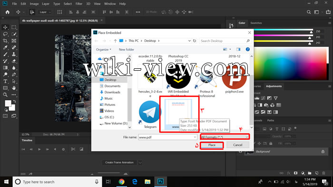This screenshot has width=333, height=187.
Task: Open the Filter menu
Action: pyautogui.click(x=79, y=4)
